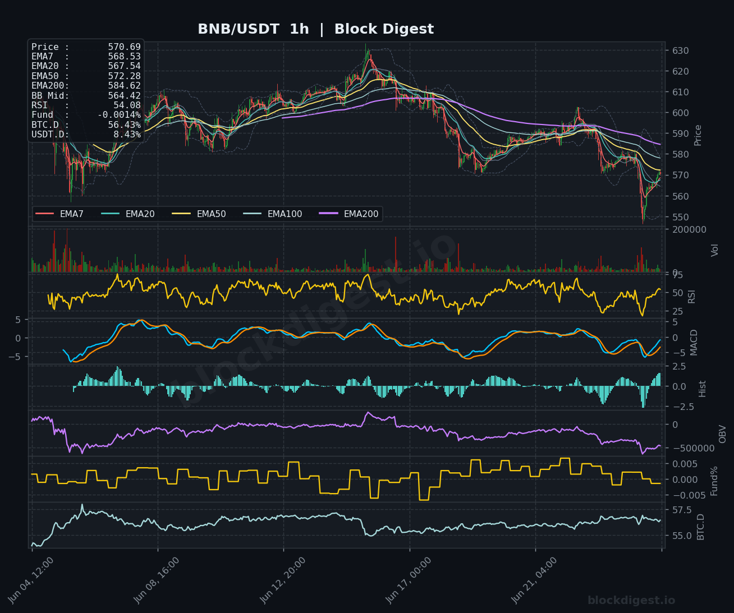Viewport: 734px width, 613px height.
Task: Click the EMA7 legend entry
Action: point(59,214)
